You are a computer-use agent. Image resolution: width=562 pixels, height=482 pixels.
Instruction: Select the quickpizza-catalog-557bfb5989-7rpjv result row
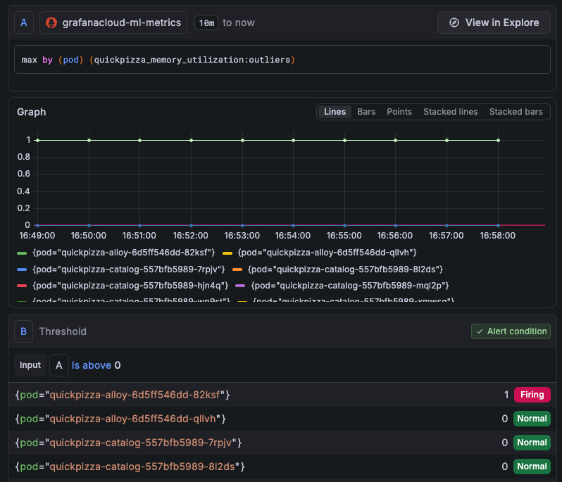[282, 443]
